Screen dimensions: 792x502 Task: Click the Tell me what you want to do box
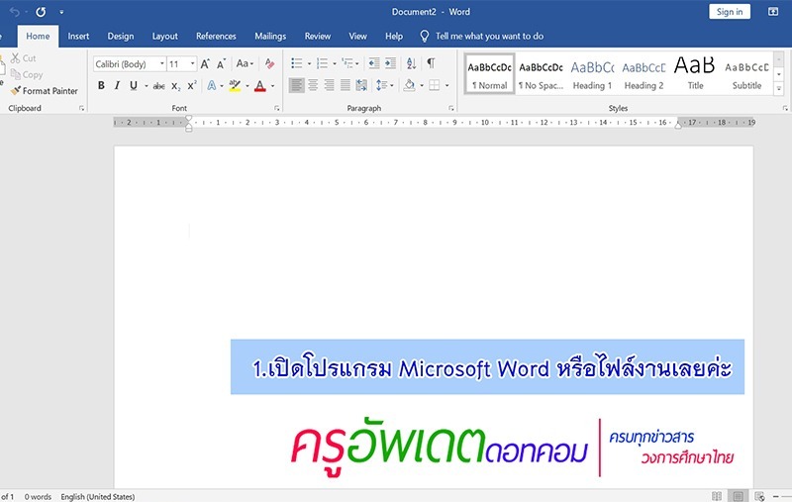coord(482,36)
